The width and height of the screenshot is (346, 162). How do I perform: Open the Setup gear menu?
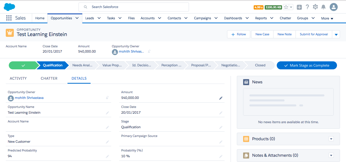315,7
